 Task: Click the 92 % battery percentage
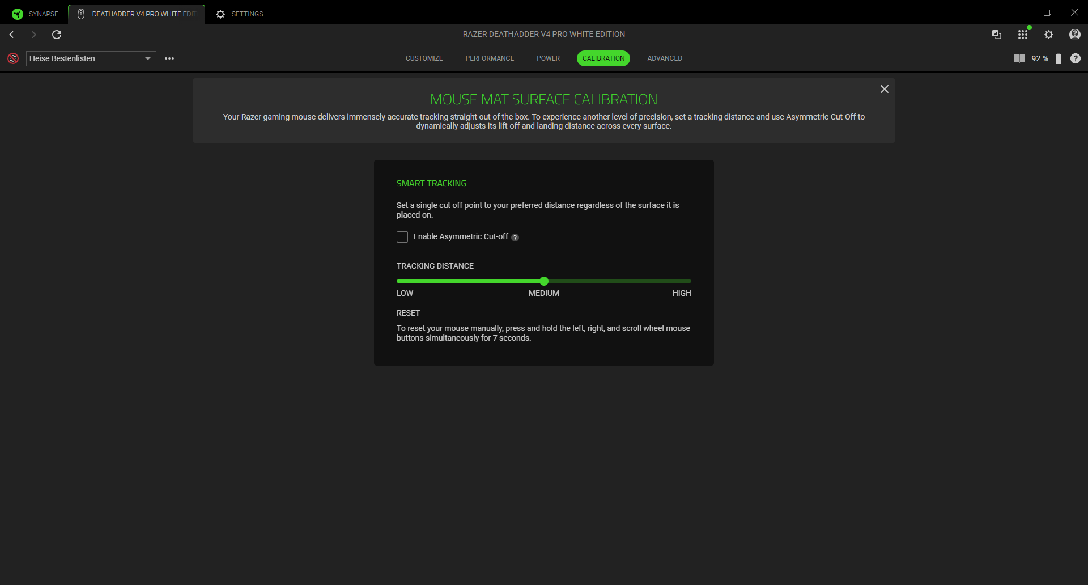(1040, 58)
